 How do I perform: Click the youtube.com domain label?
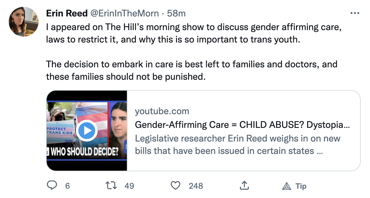pos(162,111)
